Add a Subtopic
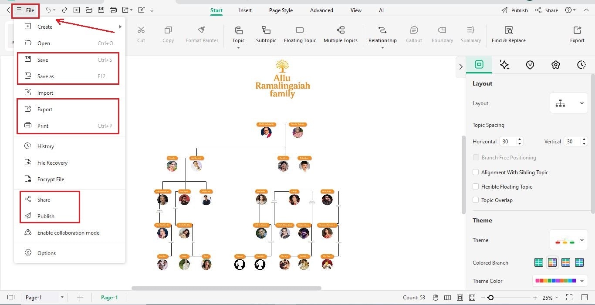The width and height of the screenshot is (595, 305). click(x=266, y=34)
